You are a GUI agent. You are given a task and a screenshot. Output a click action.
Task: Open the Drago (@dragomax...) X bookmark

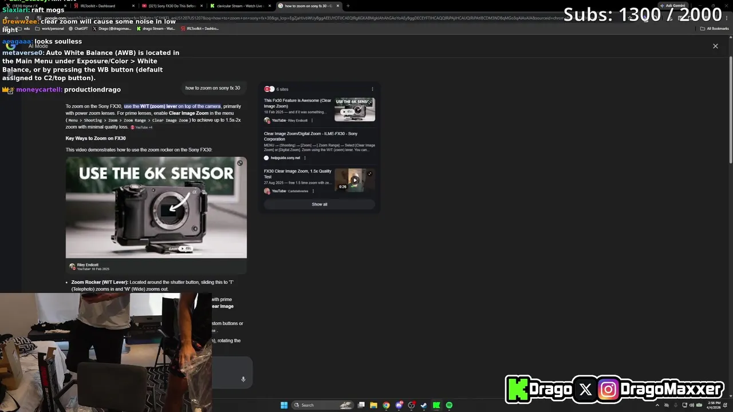click(x=112, y=29)
